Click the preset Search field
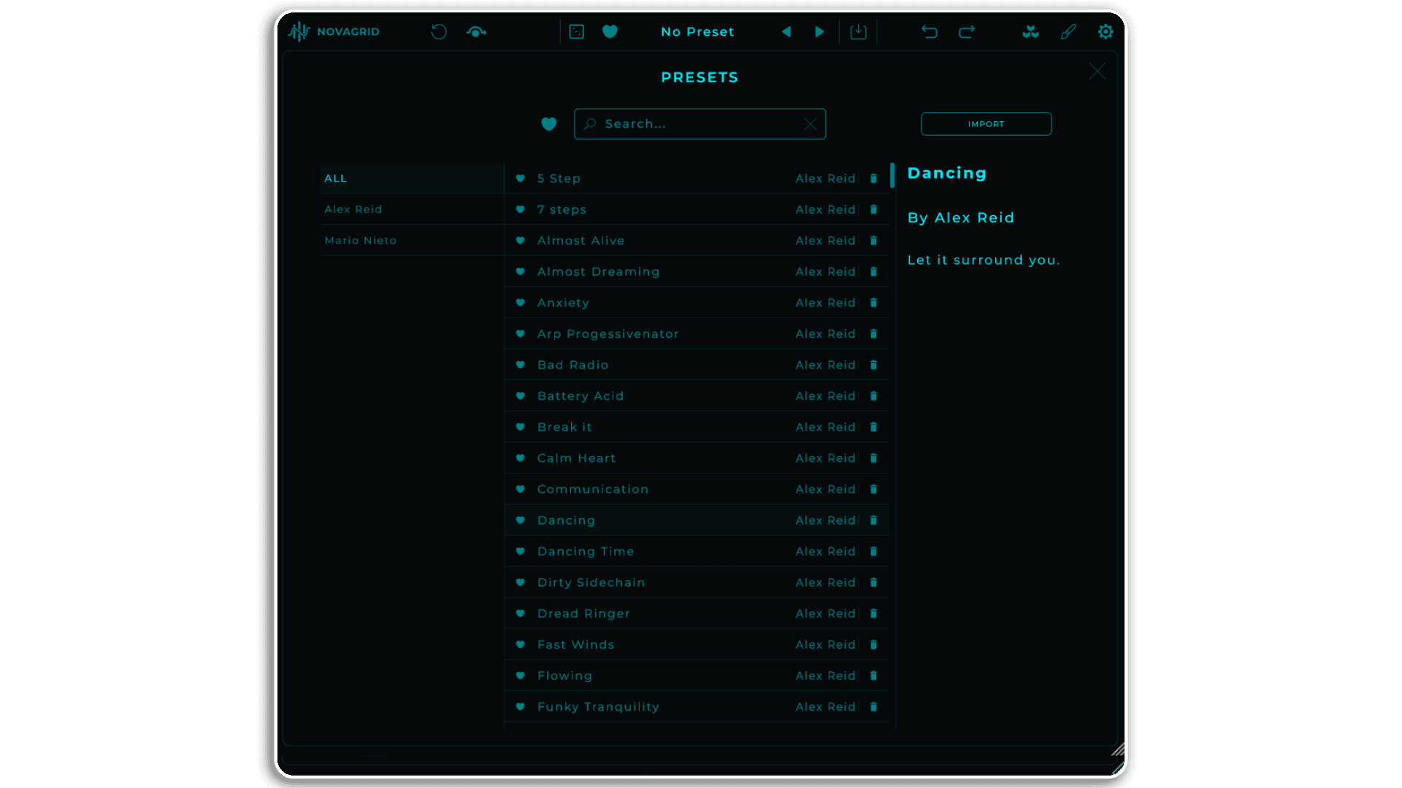This screenshot has width=1402, height=788. coord(700,124)
